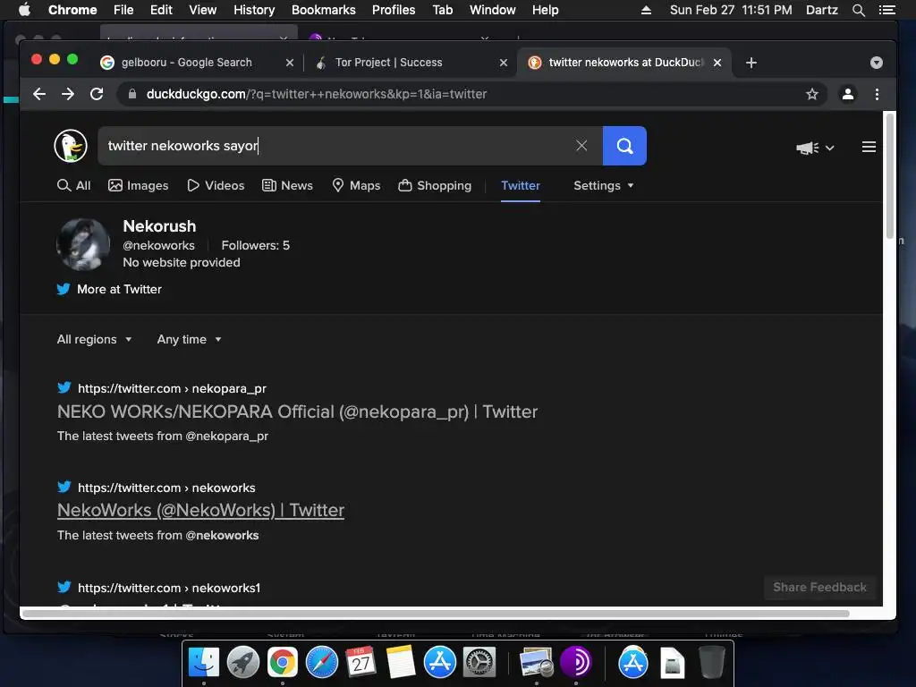
Task: Open the hamburger side menu
Action: (x=868, y=147)
